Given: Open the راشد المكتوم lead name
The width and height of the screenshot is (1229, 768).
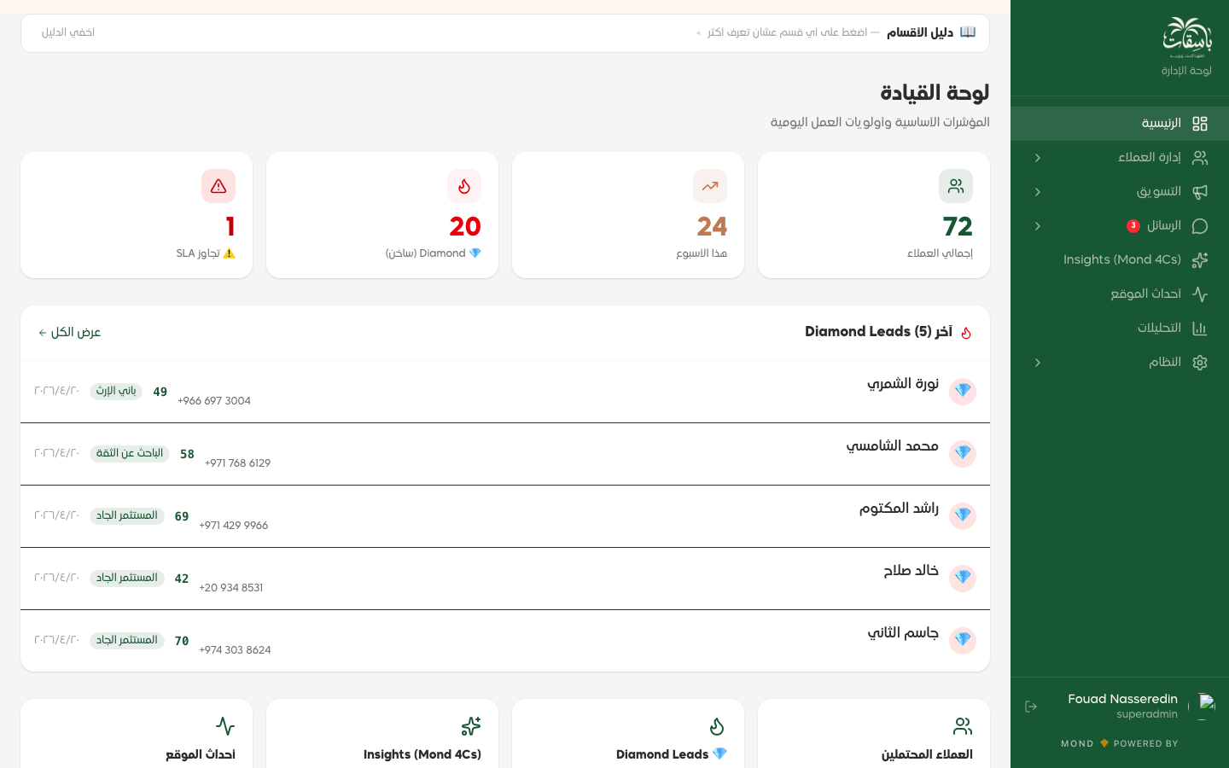Looking at the screenshot, I should (899, 509).
